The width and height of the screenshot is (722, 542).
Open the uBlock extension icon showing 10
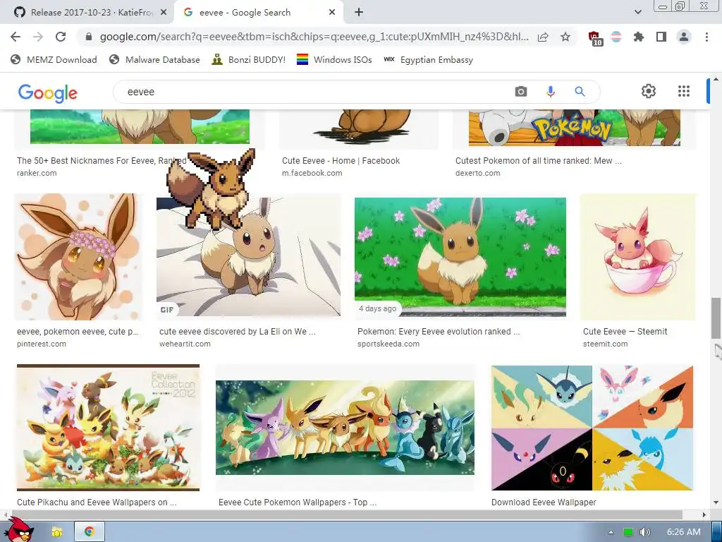(x=595, y=38)
